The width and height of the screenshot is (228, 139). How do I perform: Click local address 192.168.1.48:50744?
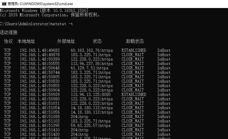coord(40,72)
